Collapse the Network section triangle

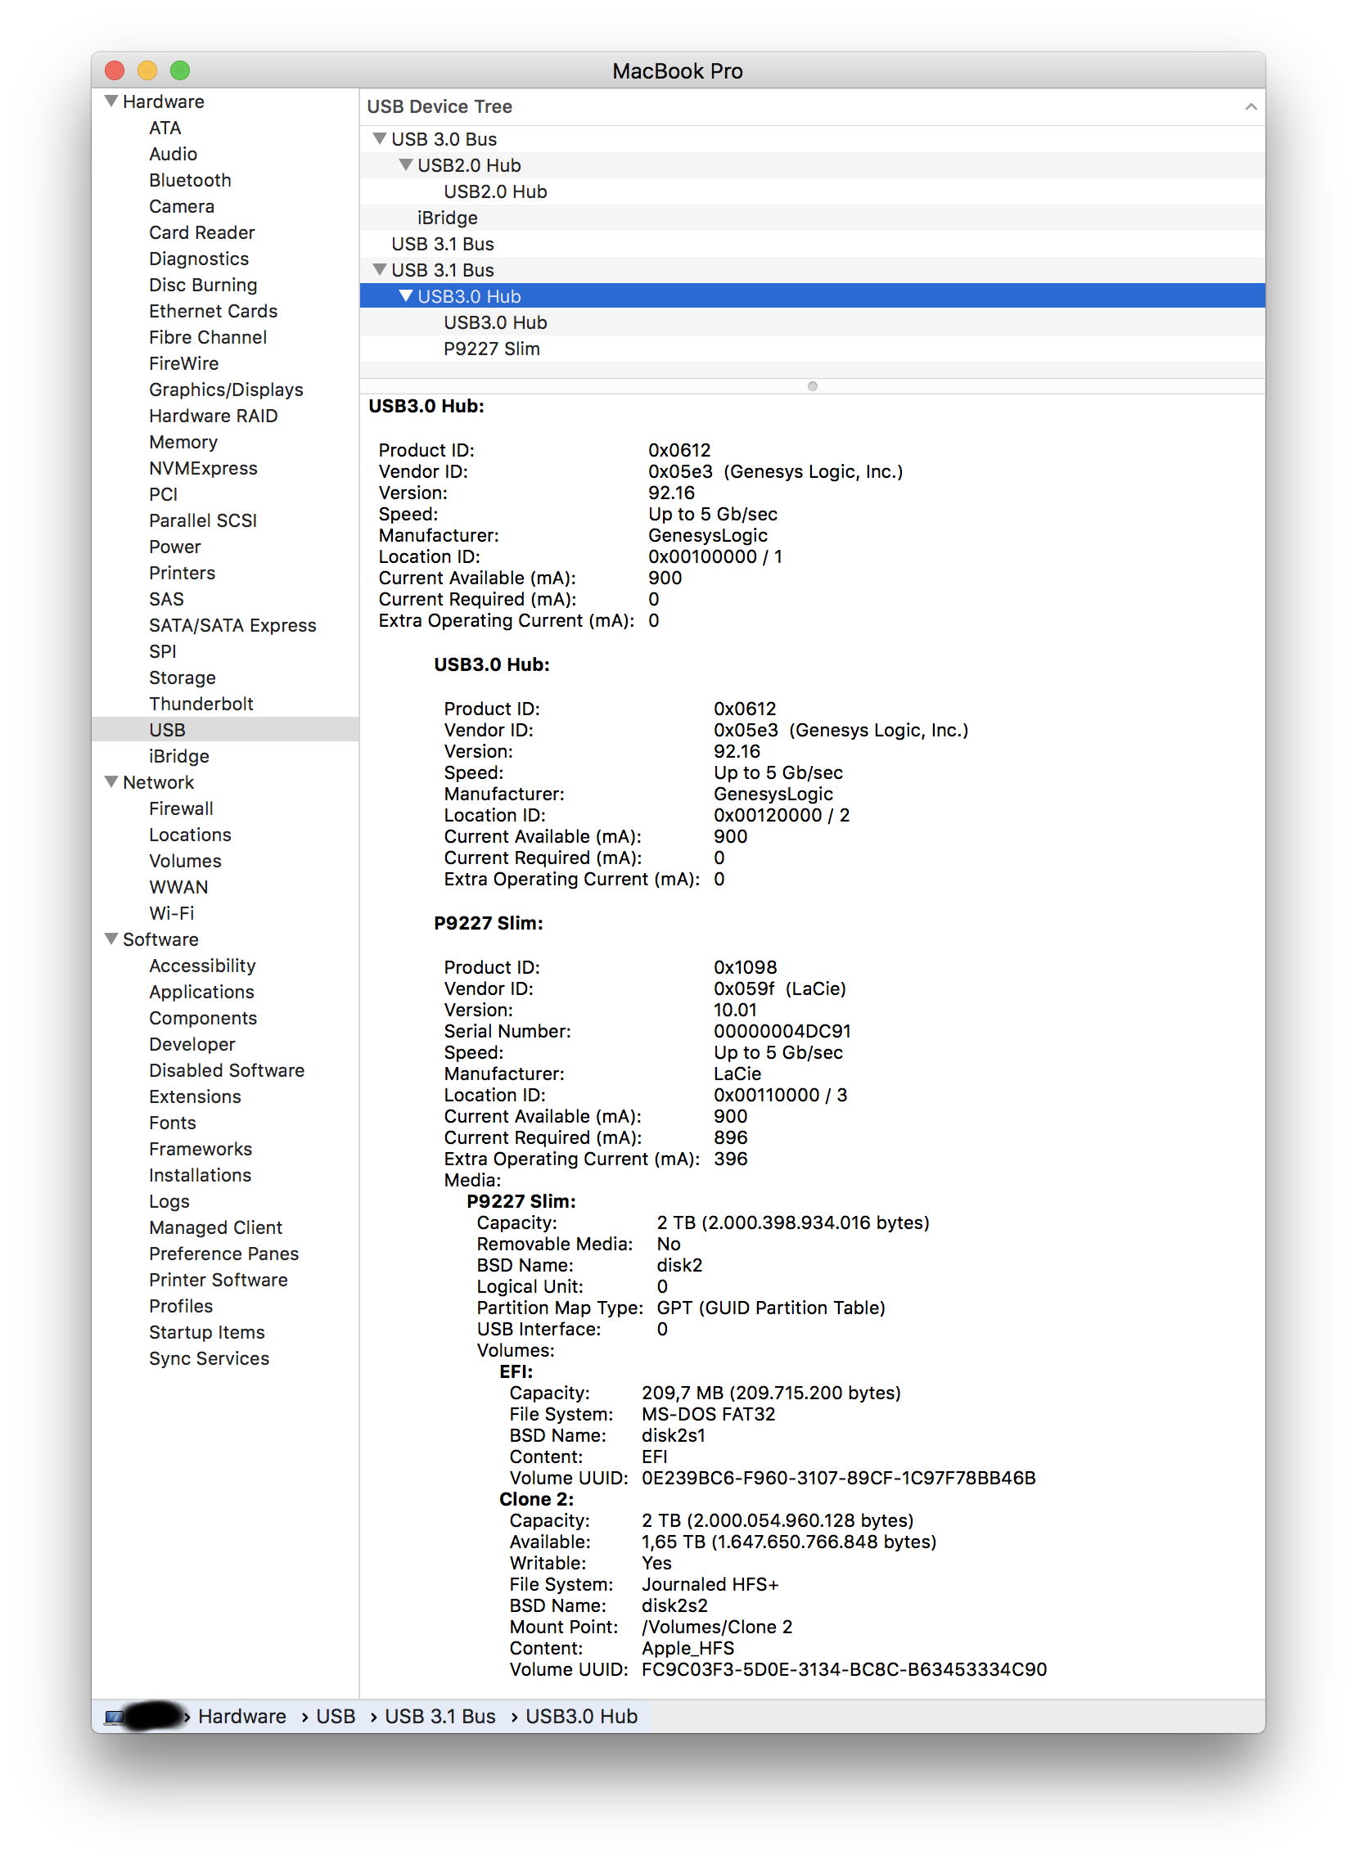(111, 781)
